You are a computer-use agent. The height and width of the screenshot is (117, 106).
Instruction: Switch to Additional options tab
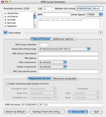(63, 39)
